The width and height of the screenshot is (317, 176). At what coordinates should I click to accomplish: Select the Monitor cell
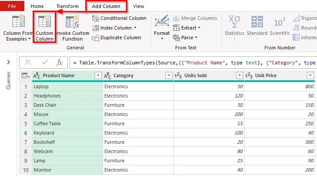pyautogui.click(x=67, y=170)
